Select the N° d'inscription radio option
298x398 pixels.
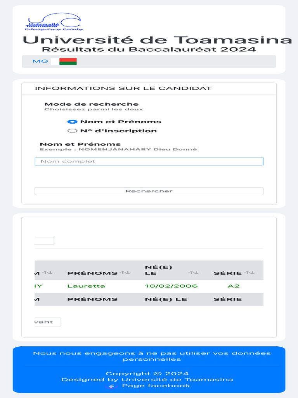click(x=70, y=131)
